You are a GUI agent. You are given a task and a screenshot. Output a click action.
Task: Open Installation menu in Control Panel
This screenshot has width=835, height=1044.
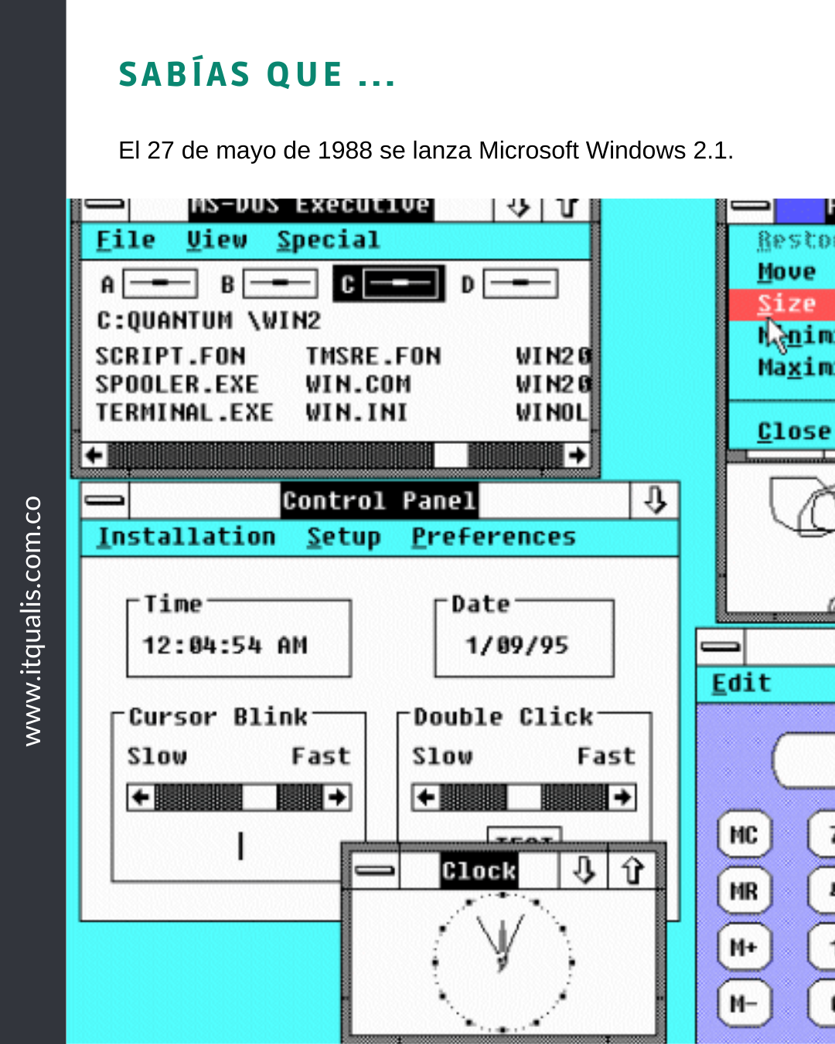click(186, 537)
